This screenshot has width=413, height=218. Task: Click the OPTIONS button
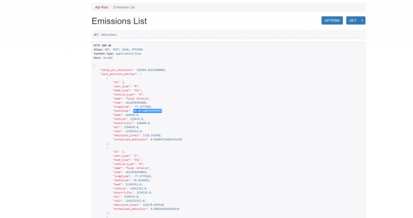[332, 21]
